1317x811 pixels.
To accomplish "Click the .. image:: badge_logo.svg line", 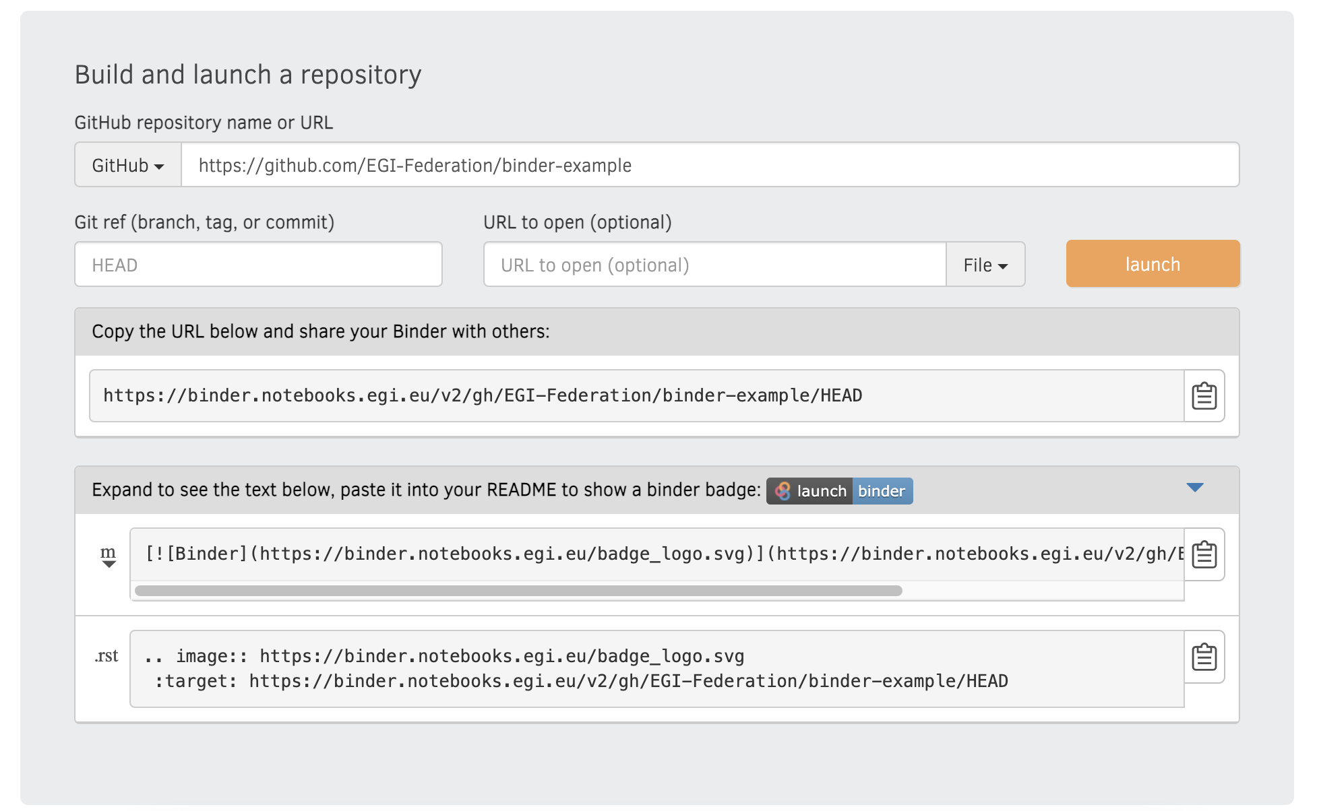I will (445, 656).
